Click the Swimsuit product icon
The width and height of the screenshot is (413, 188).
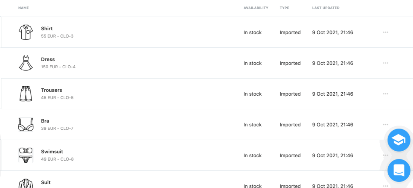(26, 155)
